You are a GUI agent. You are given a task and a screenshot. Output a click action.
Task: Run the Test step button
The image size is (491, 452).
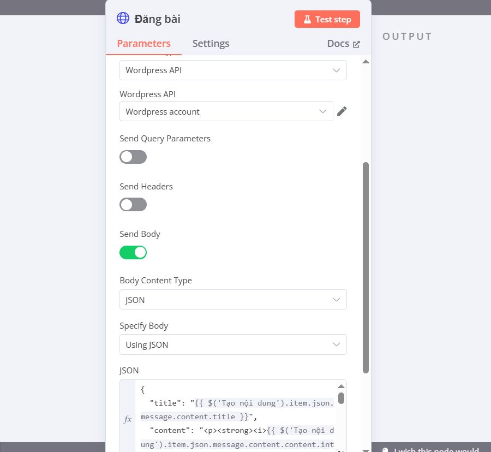(x=327, y=20)
